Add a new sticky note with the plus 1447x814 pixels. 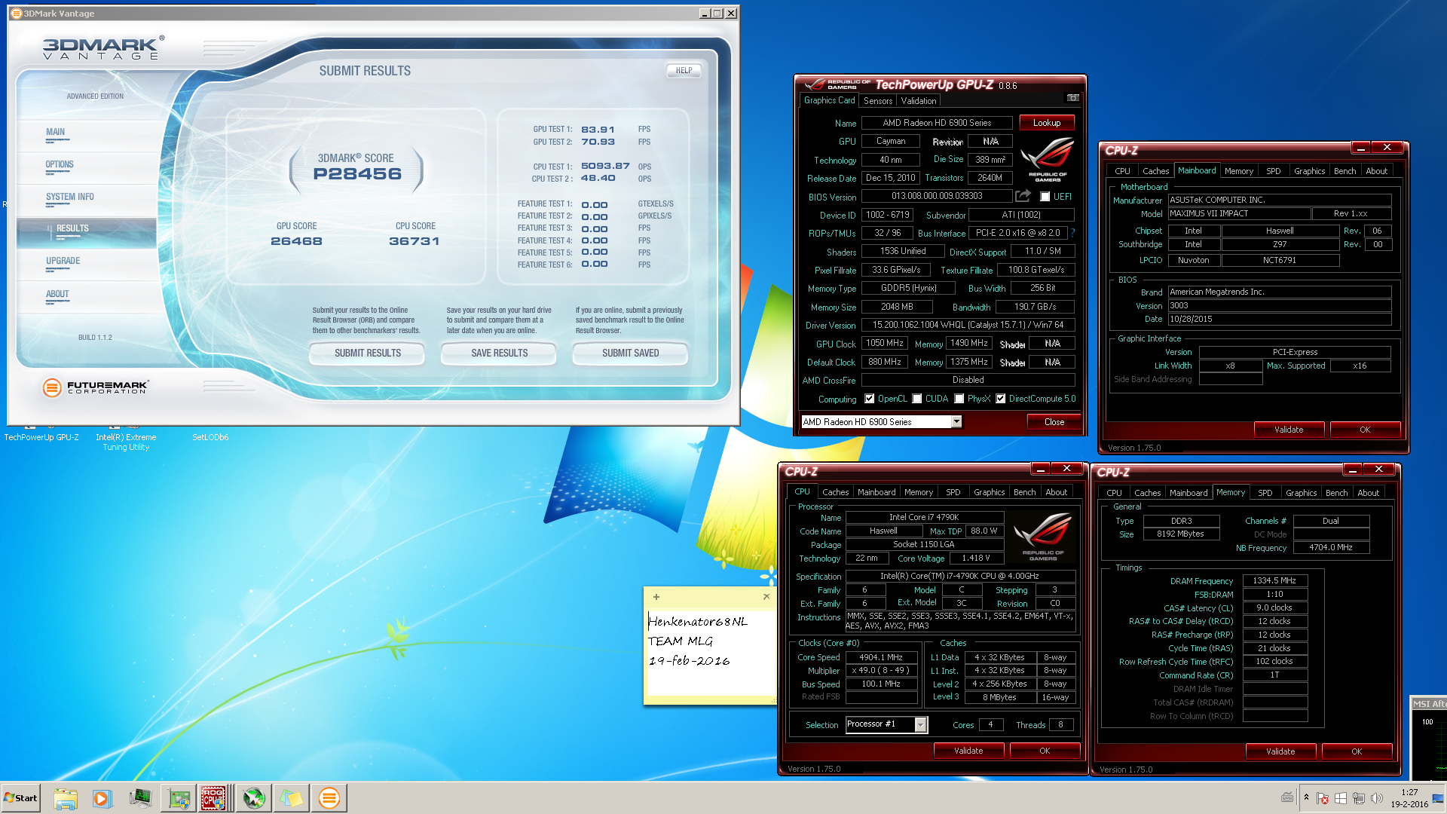point(656,597)
